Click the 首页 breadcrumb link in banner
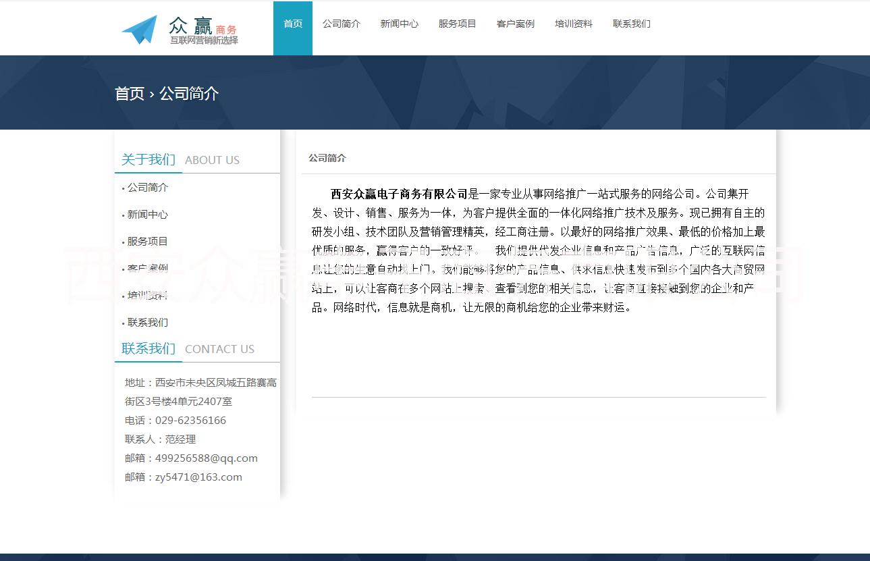870x561 pixels. pyautogui.click(x=130, y=93)
